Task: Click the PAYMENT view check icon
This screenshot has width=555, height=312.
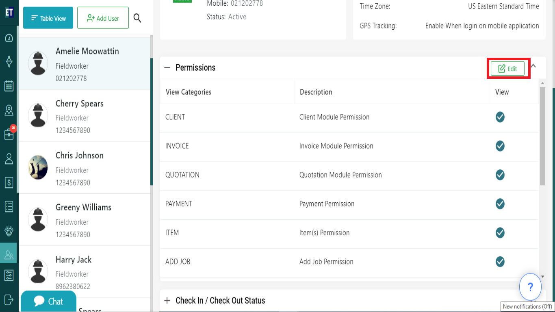Action: (500, 204)
